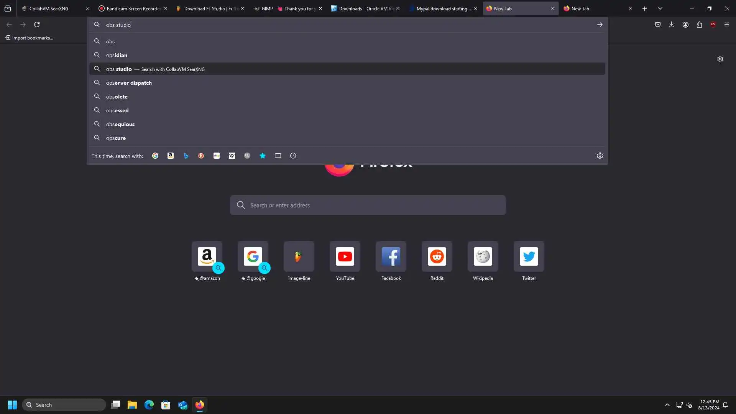
Task: Search bookmarks using the star icon
Action: pos(263,156)
